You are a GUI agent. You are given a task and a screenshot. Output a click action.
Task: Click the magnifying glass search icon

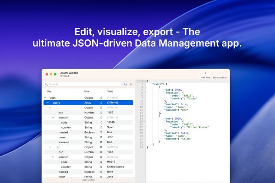[x=46, y=84]
